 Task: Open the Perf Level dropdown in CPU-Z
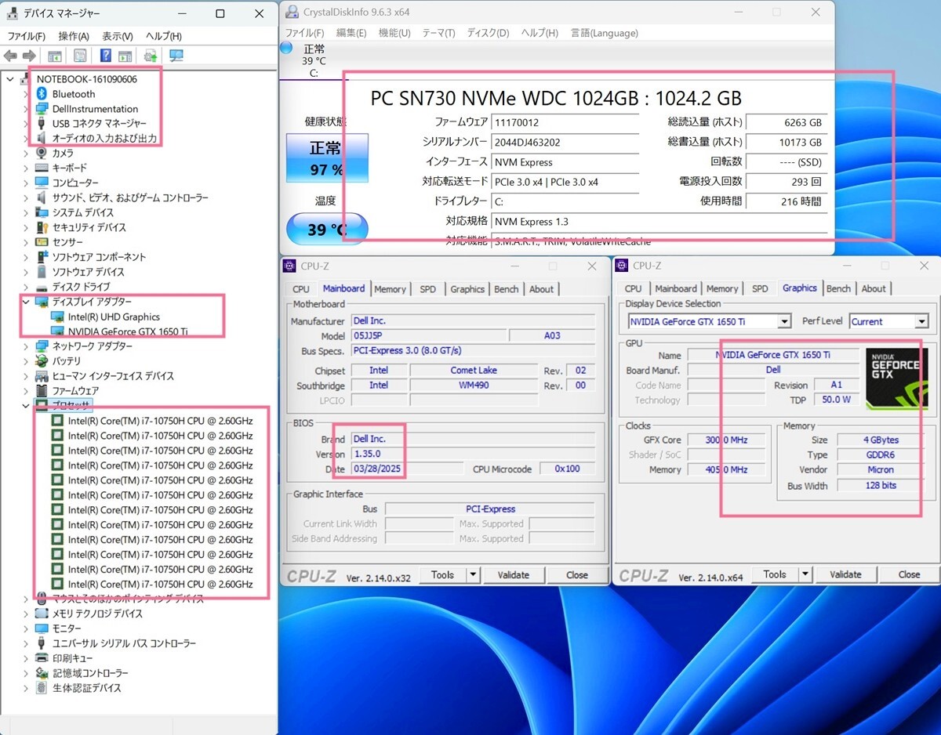921,321
